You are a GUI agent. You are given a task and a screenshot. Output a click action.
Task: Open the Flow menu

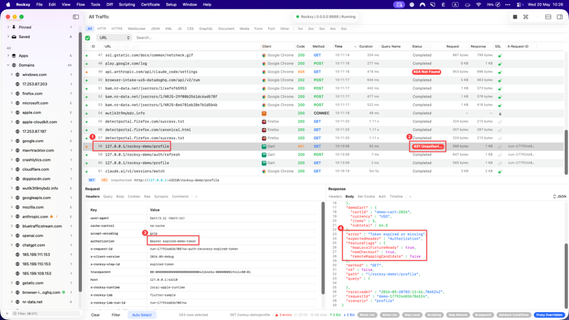(80, 5)
